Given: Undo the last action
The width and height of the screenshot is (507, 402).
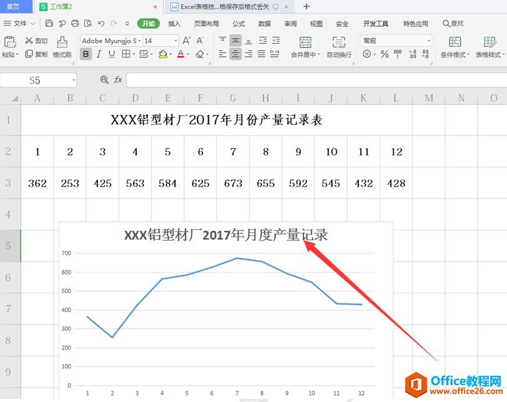Looking at the screenshot, I should [101, 23].
